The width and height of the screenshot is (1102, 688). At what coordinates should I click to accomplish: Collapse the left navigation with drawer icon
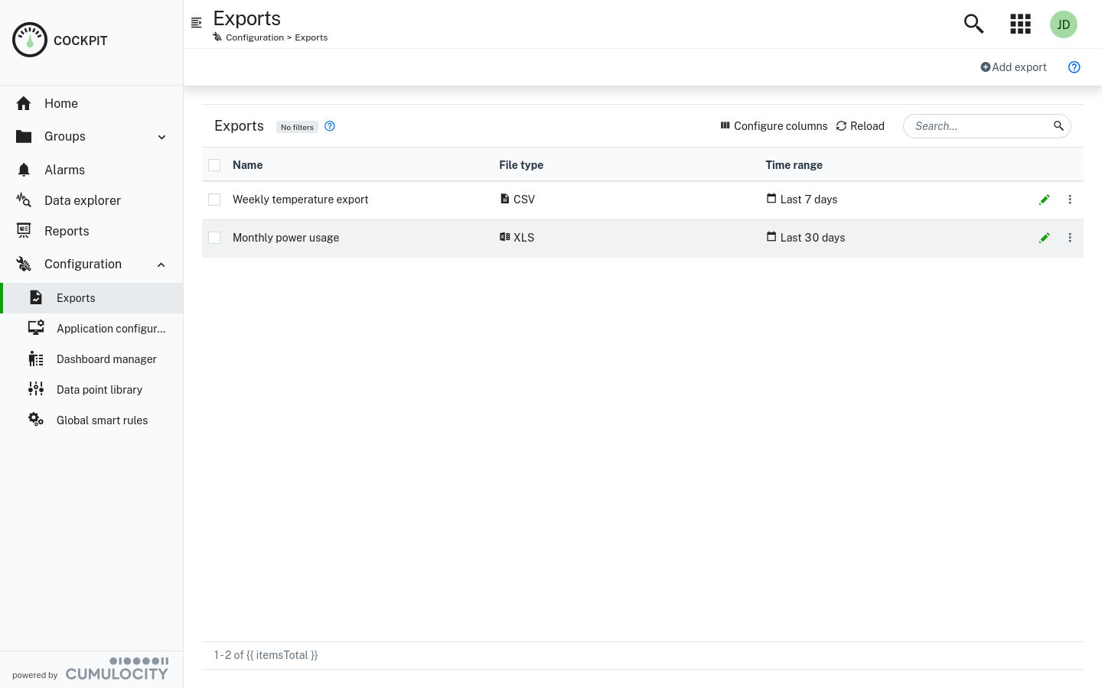pyautogui.click(x=197, y=22)
